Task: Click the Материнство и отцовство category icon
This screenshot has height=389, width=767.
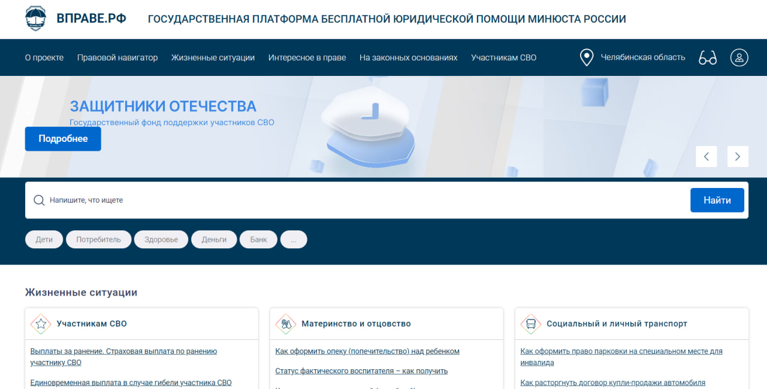Action: [286, 324]
